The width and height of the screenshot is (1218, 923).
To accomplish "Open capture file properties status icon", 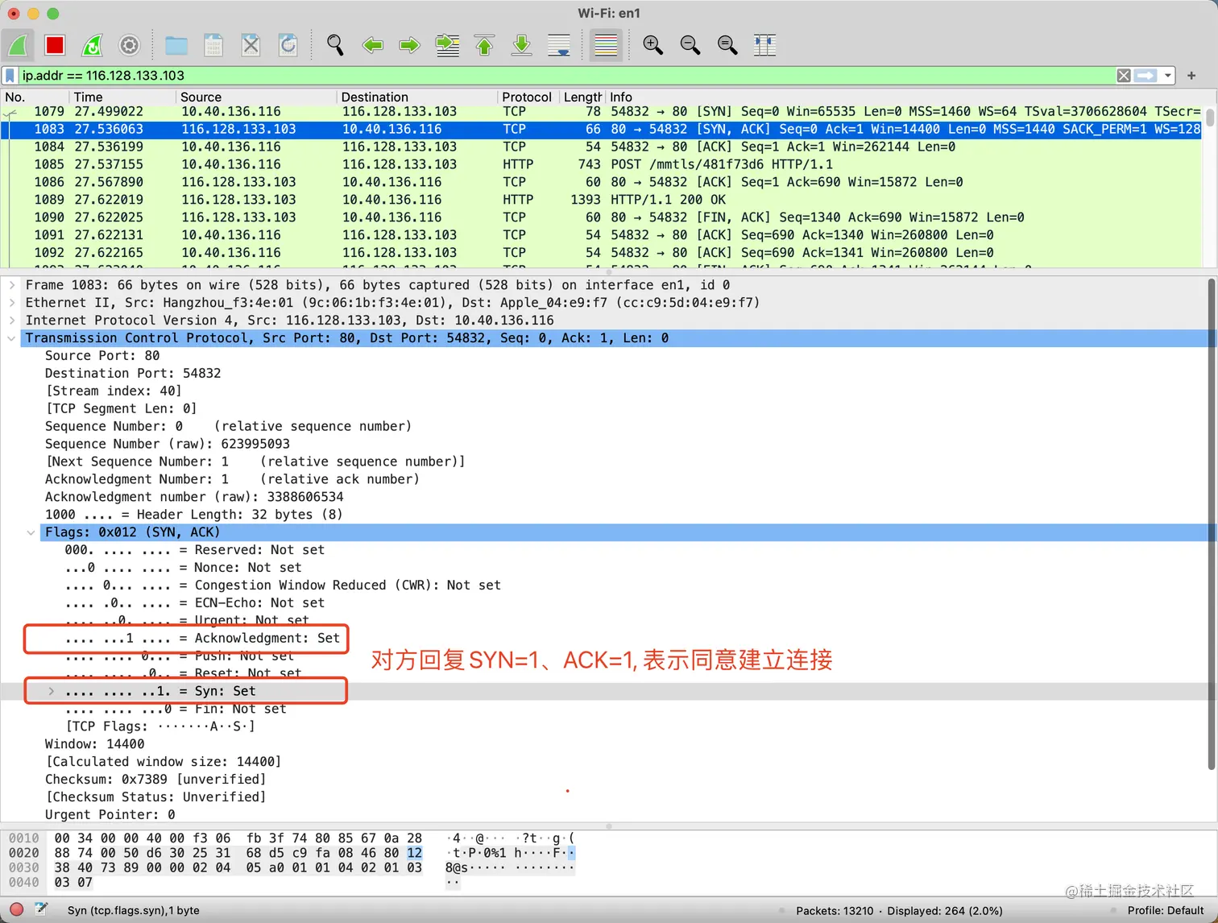I will point(41,910).
